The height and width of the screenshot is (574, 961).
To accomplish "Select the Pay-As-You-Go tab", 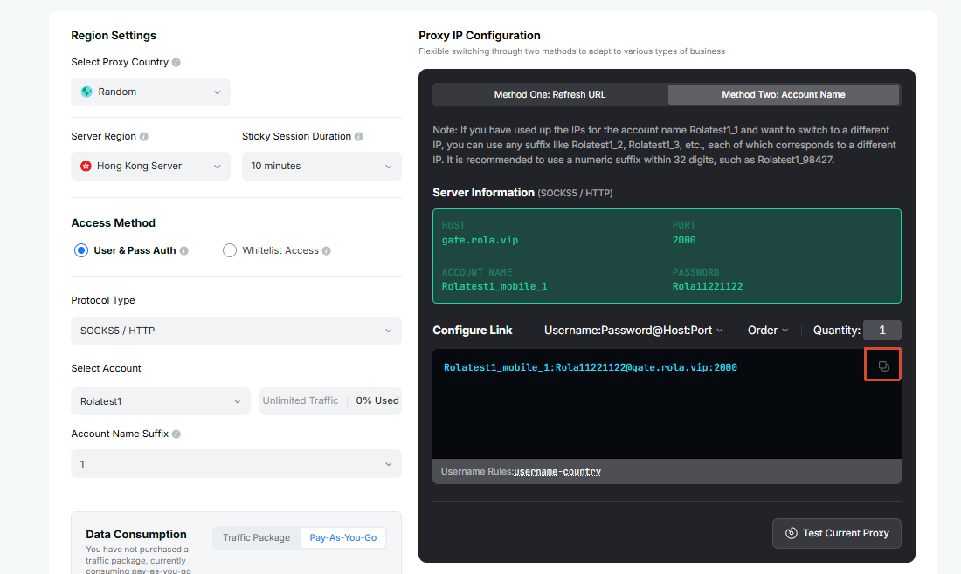I will coord(343,537).
